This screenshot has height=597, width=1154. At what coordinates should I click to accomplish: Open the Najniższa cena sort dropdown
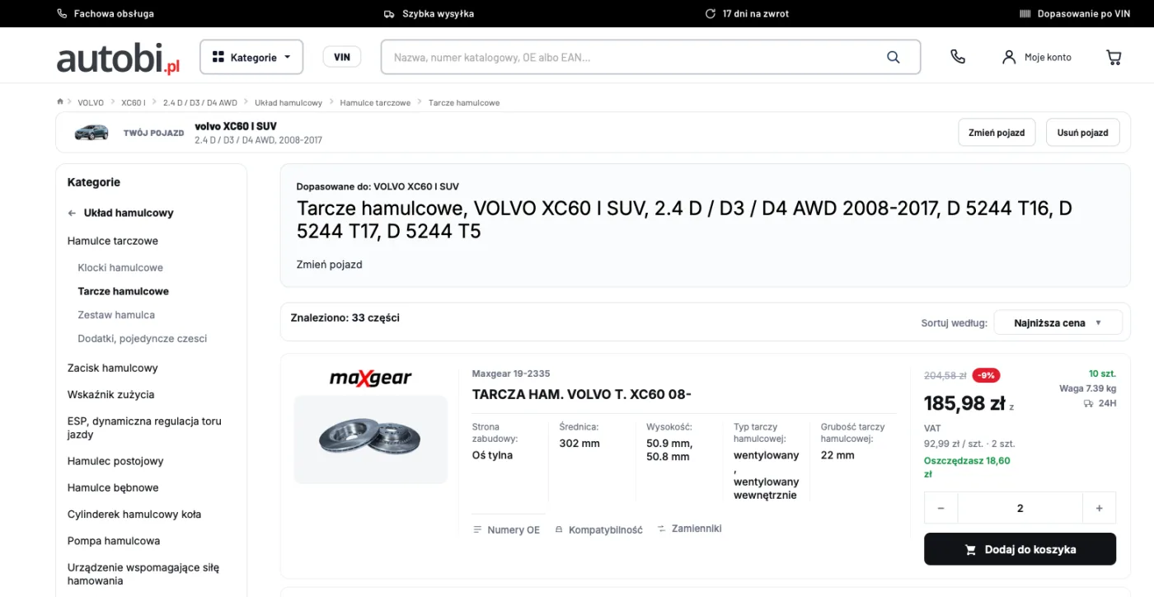(1058, 322)
